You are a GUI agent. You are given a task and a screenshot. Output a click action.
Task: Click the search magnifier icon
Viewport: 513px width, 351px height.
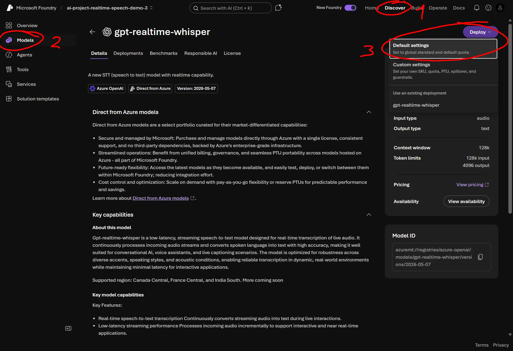tap(196, 8)
